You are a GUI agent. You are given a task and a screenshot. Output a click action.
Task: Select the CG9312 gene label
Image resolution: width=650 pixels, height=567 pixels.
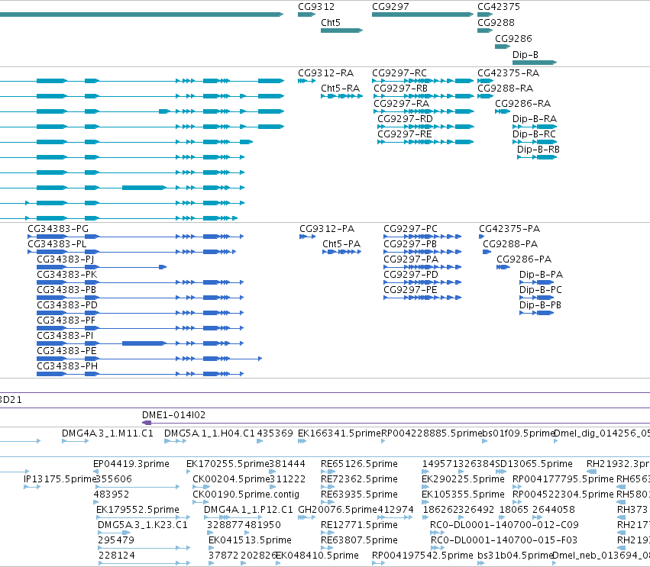click(316, 7)
